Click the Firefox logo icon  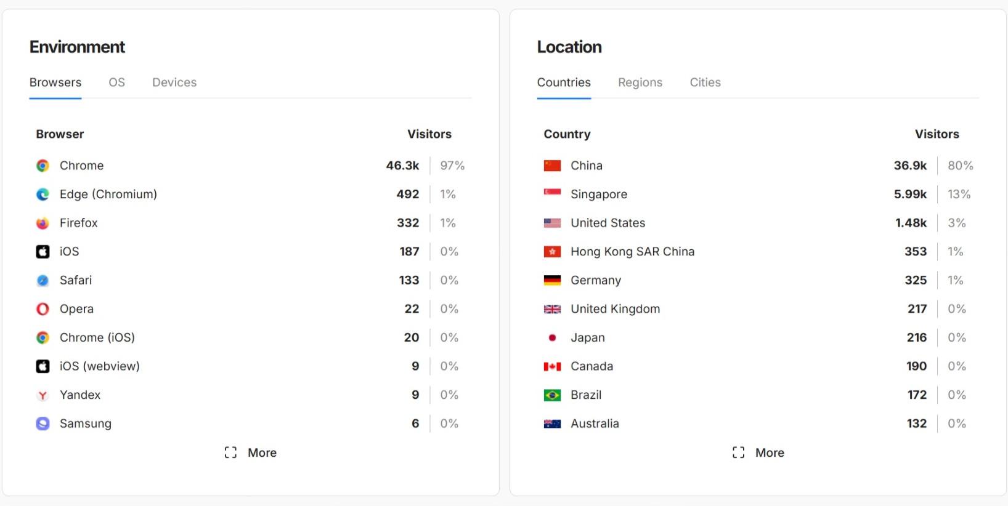coord(43,223)
